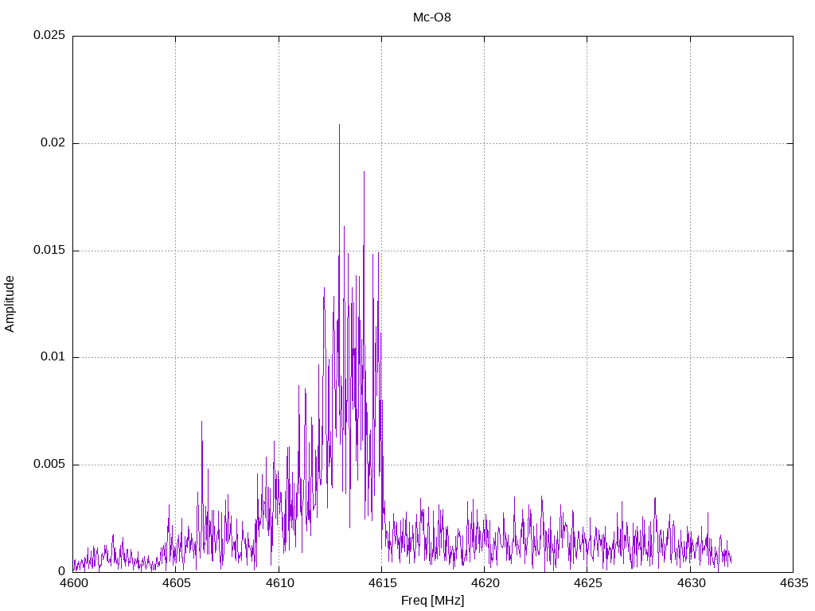Screen dimensions: 815x611
Task: Click the Mc-O8 plot title
Action: click(x=432, y=18)
